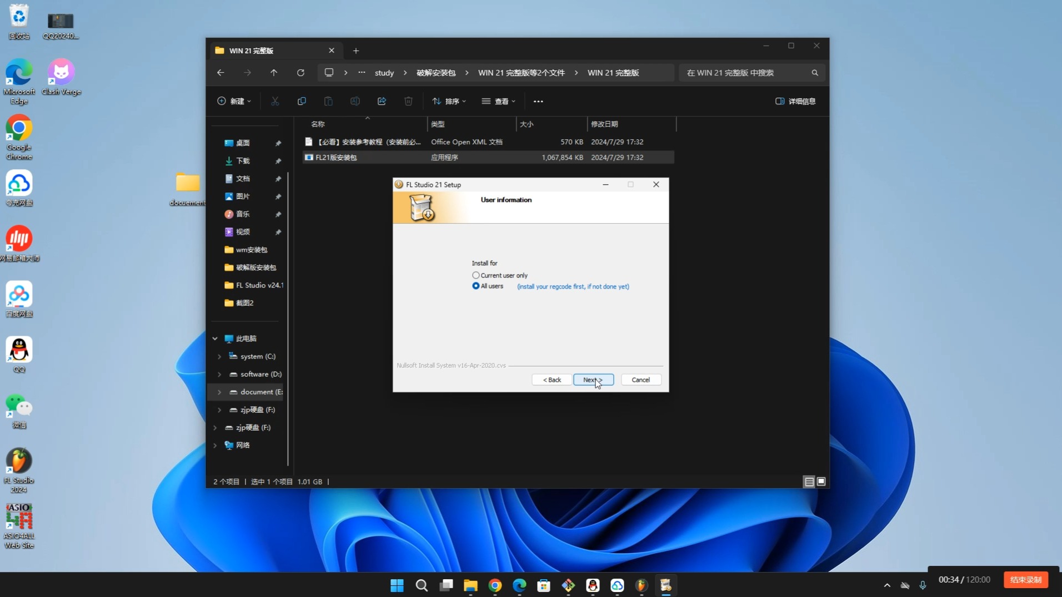Open Google Chrome from the taskbar

tap(495, 585)
